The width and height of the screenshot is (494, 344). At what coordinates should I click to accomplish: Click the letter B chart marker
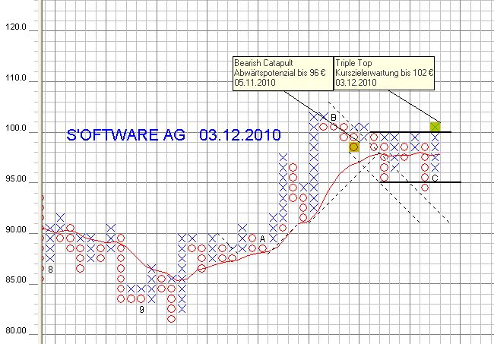pos(334,118)
